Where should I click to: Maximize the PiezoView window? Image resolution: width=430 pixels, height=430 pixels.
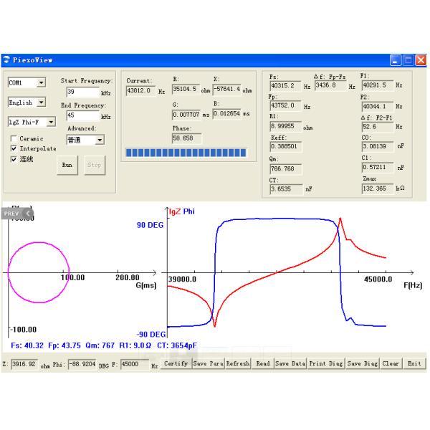(407, 60)
